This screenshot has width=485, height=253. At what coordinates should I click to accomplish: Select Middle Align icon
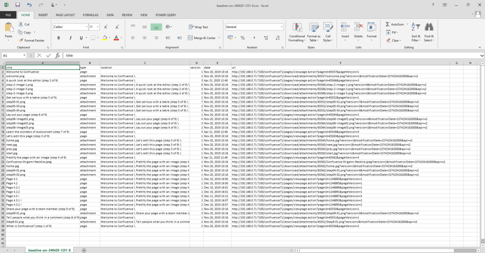[144, 27]
